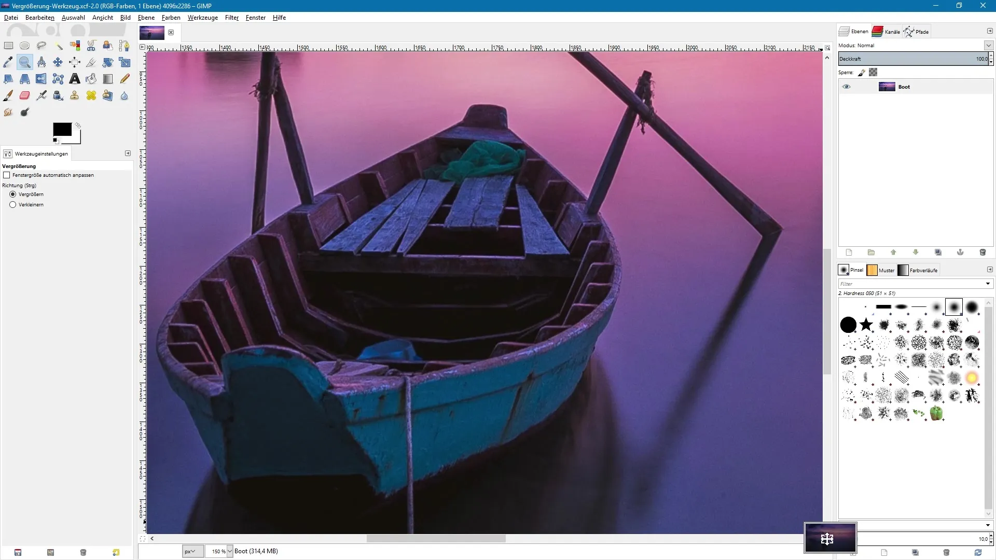Select the Scale tool
Image resolution: width=996 pixels, height=560 pixels.
[x=125, y=62]
